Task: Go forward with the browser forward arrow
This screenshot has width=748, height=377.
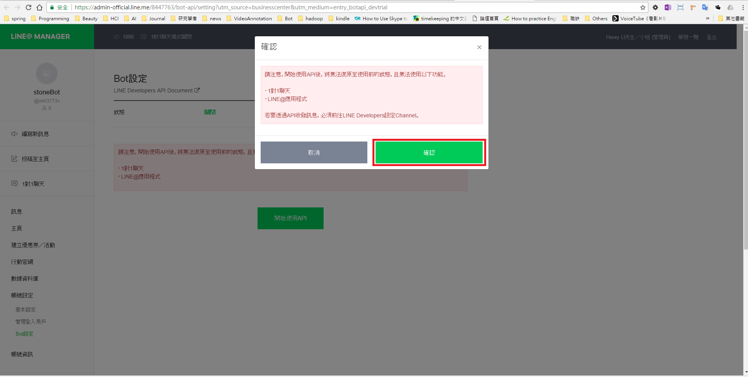Action: 18,7
